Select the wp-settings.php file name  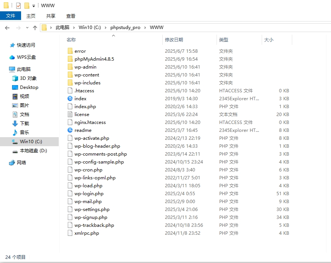[92, 209]
